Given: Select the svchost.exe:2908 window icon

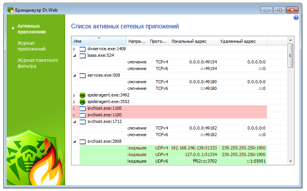Looking at the screenshot, I should click(82, 142).
